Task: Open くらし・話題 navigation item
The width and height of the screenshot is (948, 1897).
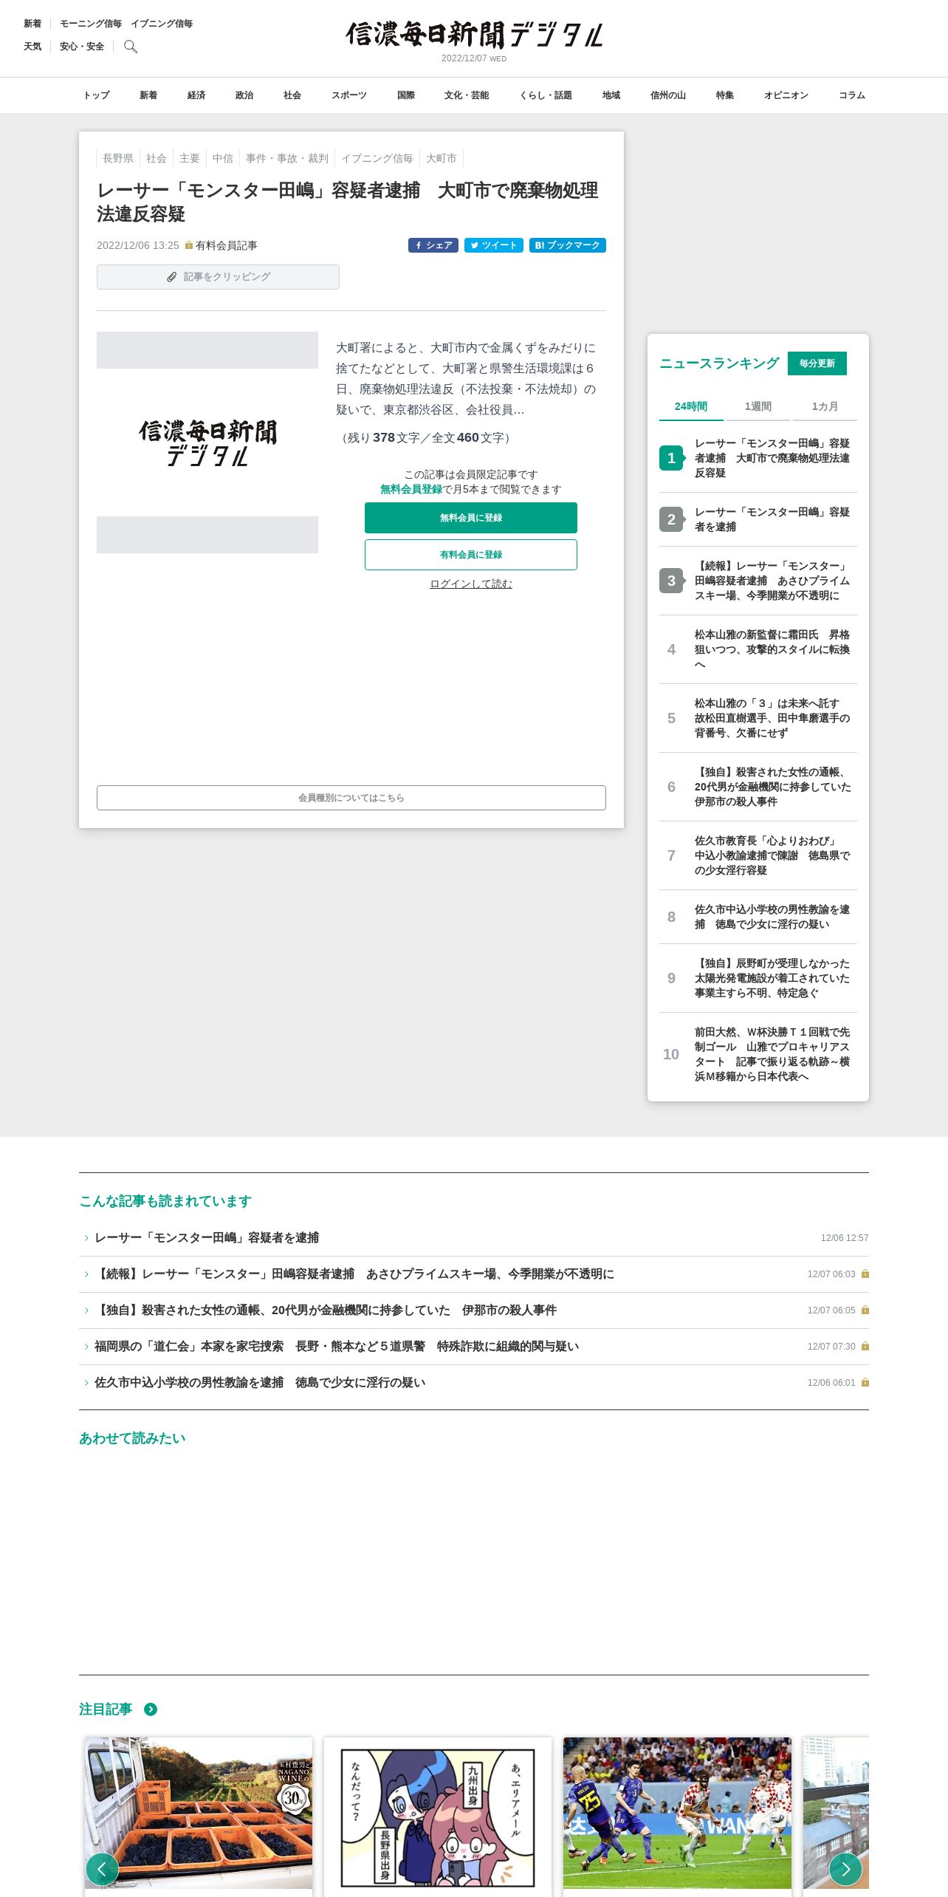Action: click(x=546, y=95)
